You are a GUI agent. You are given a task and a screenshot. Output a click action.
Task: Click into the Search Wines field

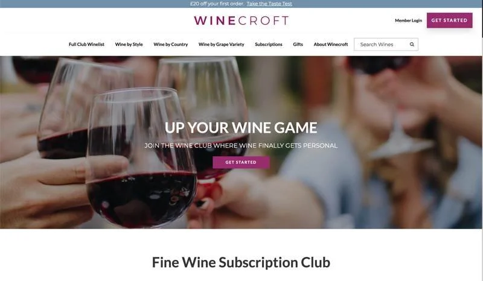click(381, 44)
